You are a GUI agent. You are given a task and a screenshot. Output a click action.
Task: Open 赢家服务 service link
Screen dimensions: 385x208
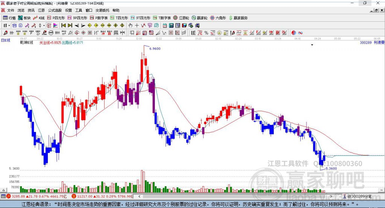[x=238, y=18]
